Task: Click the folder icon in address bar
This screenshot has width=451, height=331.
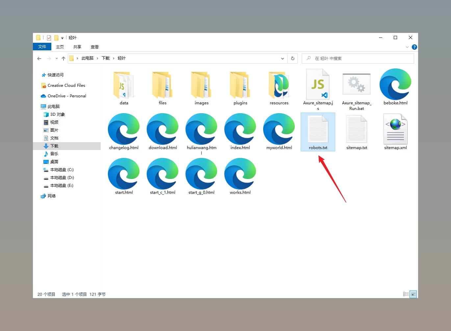Action: pos(71,58)
